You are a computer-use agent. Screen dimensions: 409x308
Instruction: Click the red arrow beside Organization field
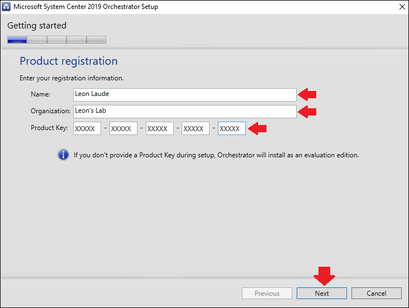(307, 112)
